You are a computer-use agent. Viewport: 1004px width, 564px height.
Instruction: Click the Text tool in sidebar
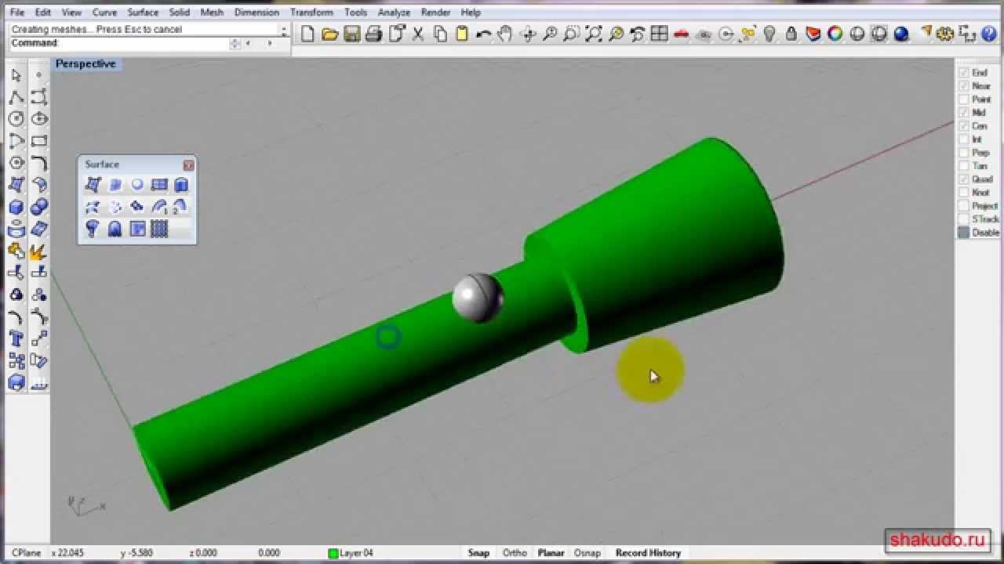[x=16, y=339]
